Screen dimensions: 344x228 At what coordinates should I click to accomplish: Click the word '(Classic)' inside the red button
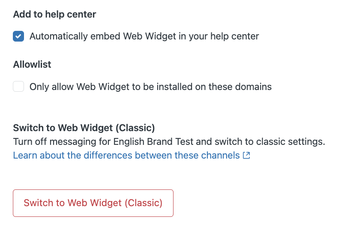point(144,203)
